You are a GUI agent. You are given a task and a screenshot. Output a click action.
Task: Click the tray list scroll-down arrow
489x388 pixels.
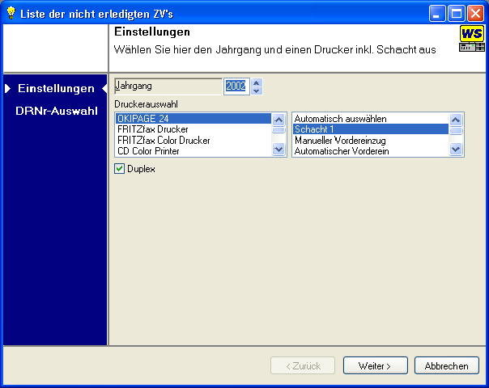(456, 150)
